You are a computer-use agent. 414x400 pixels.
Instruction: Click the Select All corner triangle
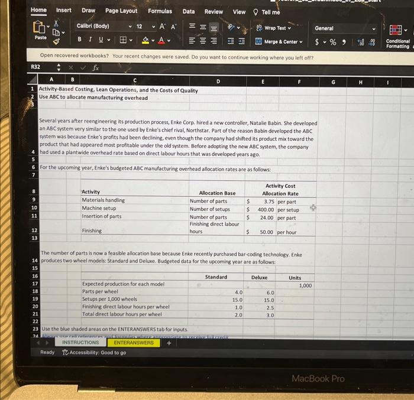click(x=33, y=79)
